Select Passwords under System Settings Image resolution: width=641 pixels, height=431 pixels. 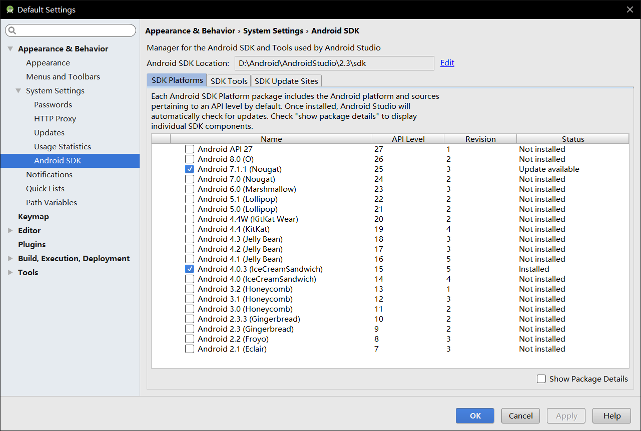(x=53, y=105)
